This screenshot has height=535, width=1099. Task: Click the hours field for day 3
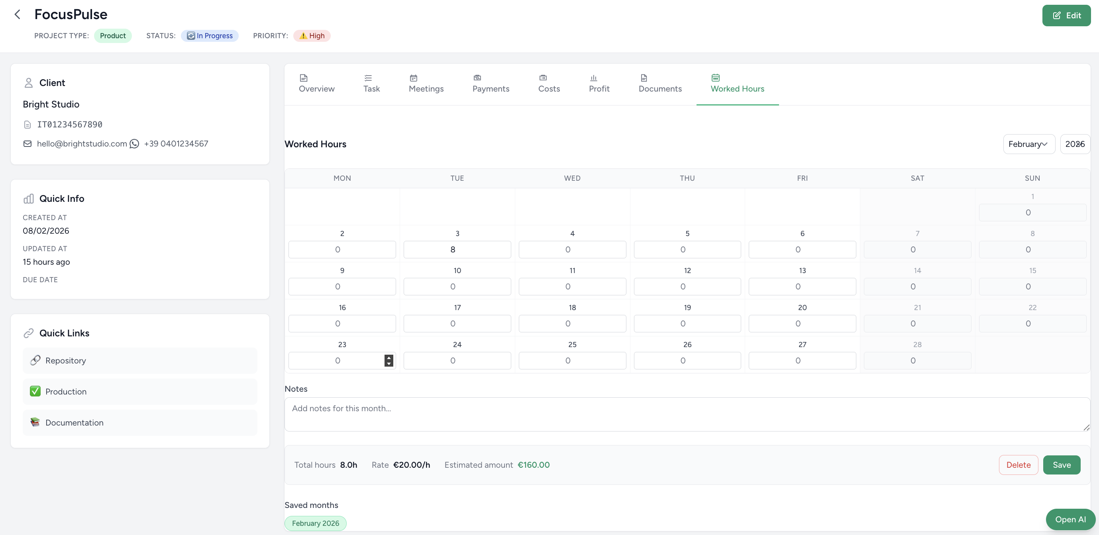(457, 249)
